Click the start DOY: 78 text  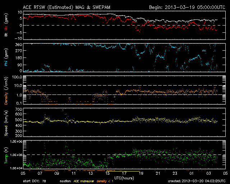coord(35,181)
